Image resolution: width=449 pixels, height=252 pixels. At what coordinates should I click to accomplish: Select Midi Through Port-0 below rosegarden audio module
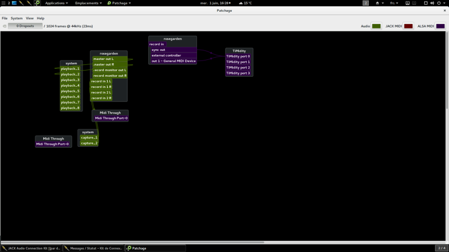(x=111, y=118)
